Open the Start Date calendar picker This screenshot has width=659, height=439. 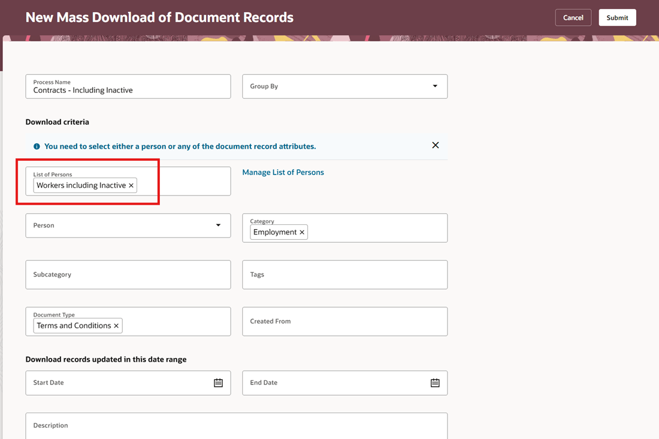tap(218, 383)
